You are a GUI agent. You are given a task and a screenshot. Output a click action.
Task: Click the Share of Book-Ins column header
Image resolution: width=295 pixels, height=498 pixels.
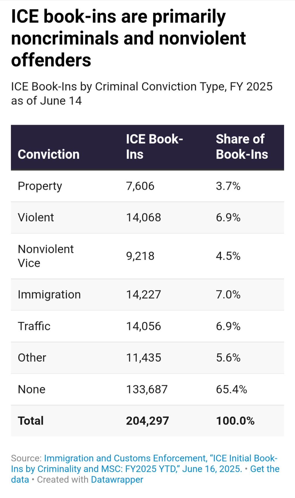pos(242,147)
